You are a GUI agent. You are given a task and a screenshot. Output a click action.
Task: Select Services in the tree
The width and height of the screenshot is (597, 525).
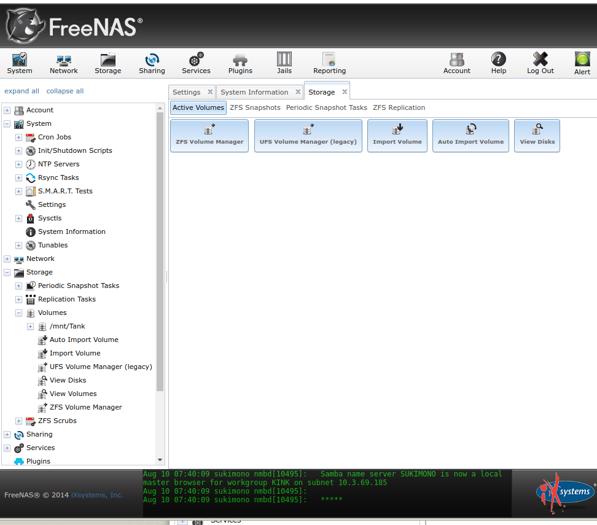34,448
